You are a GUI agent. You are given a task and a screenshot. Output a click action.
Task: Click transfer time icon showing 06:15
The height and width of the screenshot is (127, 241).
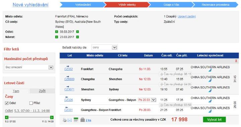pos(162,74)
